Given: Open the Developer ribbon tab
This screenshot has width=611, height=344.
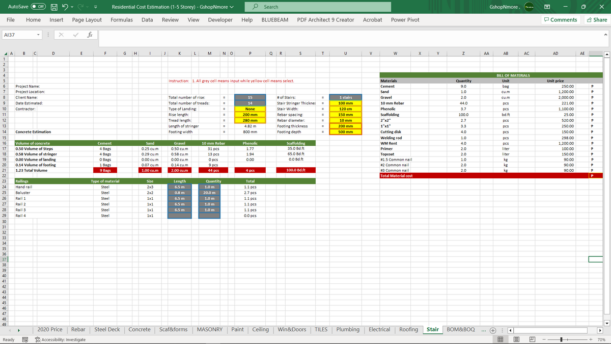Looking at the screenshot, I should coord(220,20).
